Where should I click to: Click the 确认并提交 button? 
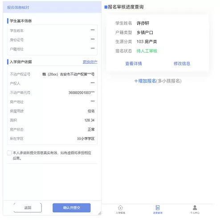point(72,208)
